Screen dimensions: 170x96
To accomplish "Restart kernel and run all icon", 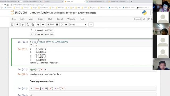I will tap(66, 25).
